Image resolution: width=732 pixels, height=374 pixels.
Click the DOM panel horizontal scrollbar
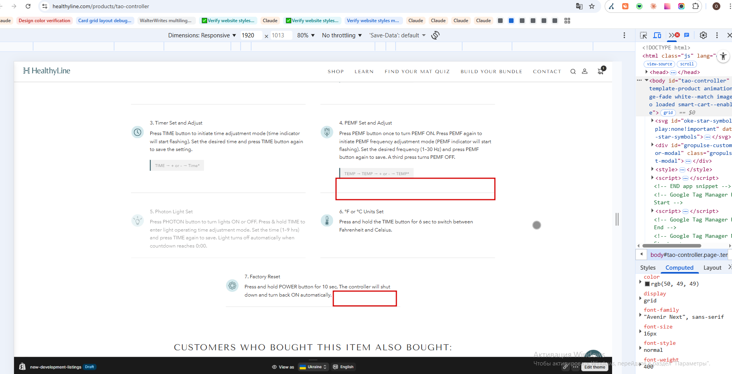click(x=672, y=246)
